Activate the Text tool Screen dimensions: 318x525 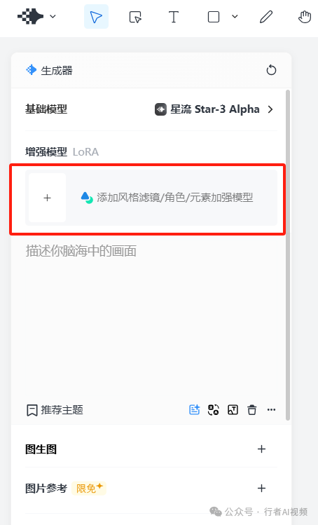174,17
